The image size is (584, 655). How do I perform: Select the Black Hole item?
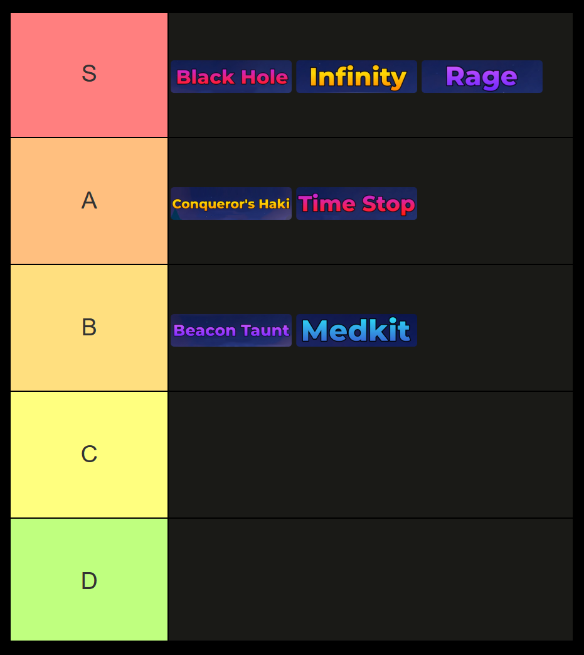coord(231,77)
